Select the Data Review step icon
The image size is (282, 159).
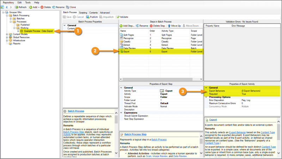pos(122,48)
